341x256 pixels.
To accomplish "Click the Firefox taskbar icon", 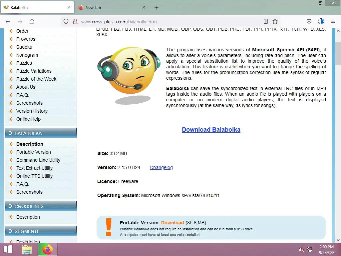I will [x=48, y=249].
